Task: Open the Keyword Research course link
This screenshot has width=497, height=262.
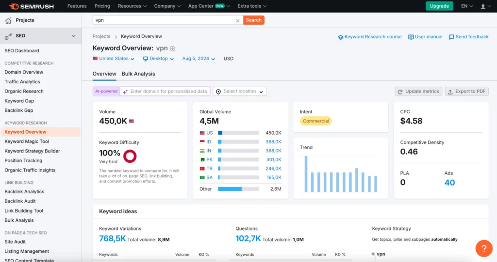Action: tap(370, 37)
